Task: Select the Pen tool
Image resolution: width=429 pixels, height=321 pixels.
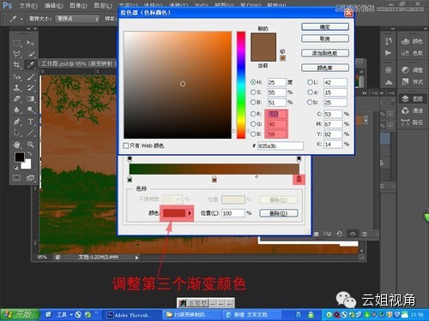Action: click(x=17, y=122)
